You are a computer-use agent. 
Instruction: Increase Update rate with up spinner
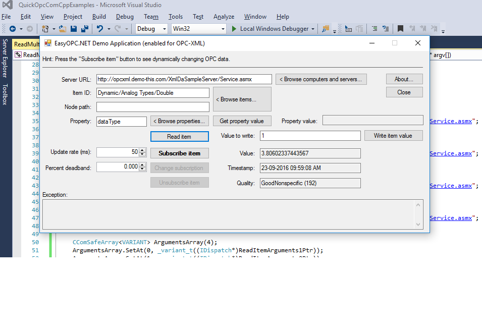coord(142,150)
